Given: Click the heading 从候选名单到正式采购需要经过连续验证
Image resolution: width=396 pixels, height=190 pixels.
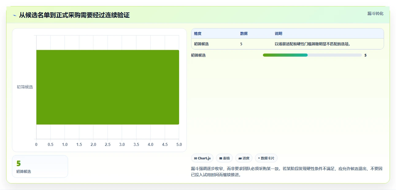Looking at the screenshot, I should [x=75, y=15].
